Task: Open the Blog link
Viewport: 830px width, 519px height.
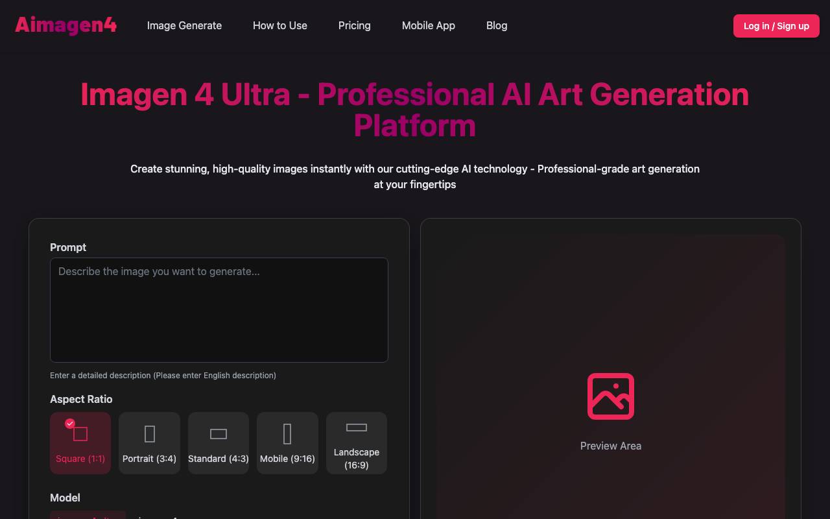Action: (497, 25)
